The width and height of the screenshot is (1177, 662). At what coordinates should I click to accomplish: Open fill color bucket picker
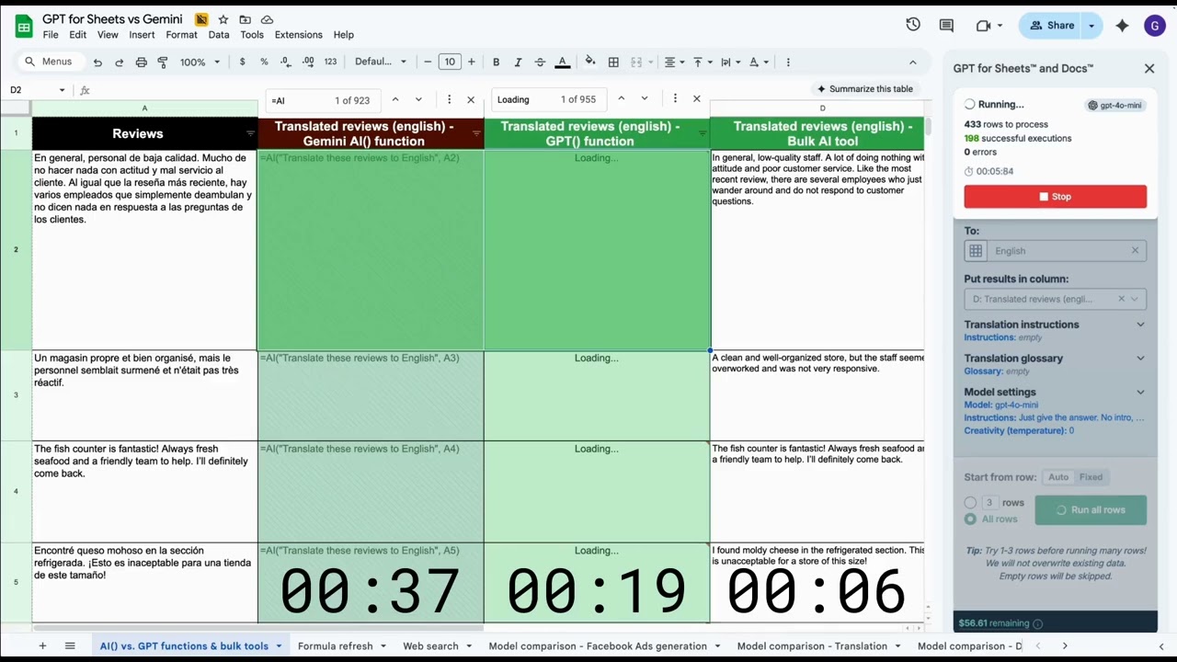[589, 63]
